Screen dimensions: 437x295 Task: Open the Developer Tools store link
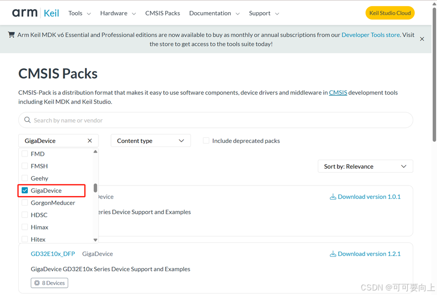(x=370, y=35)
